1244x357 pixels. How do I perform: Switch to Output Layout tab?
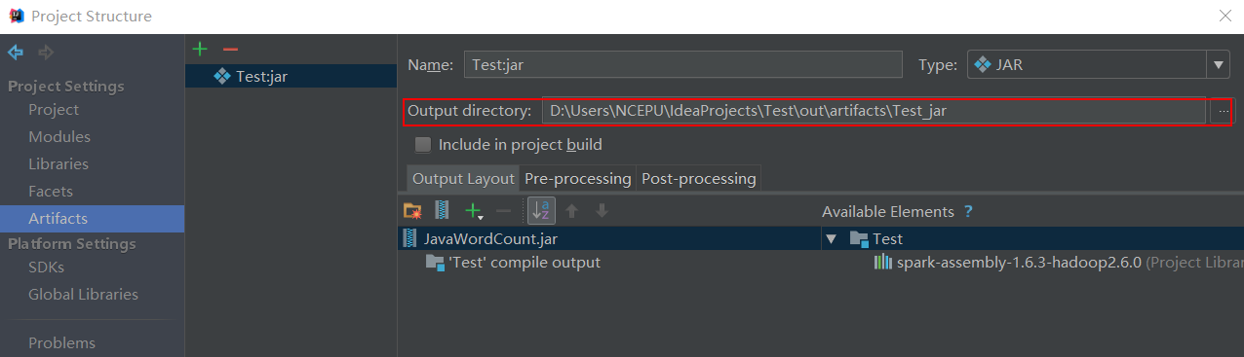pyautogui.click(x=463, y=179)
